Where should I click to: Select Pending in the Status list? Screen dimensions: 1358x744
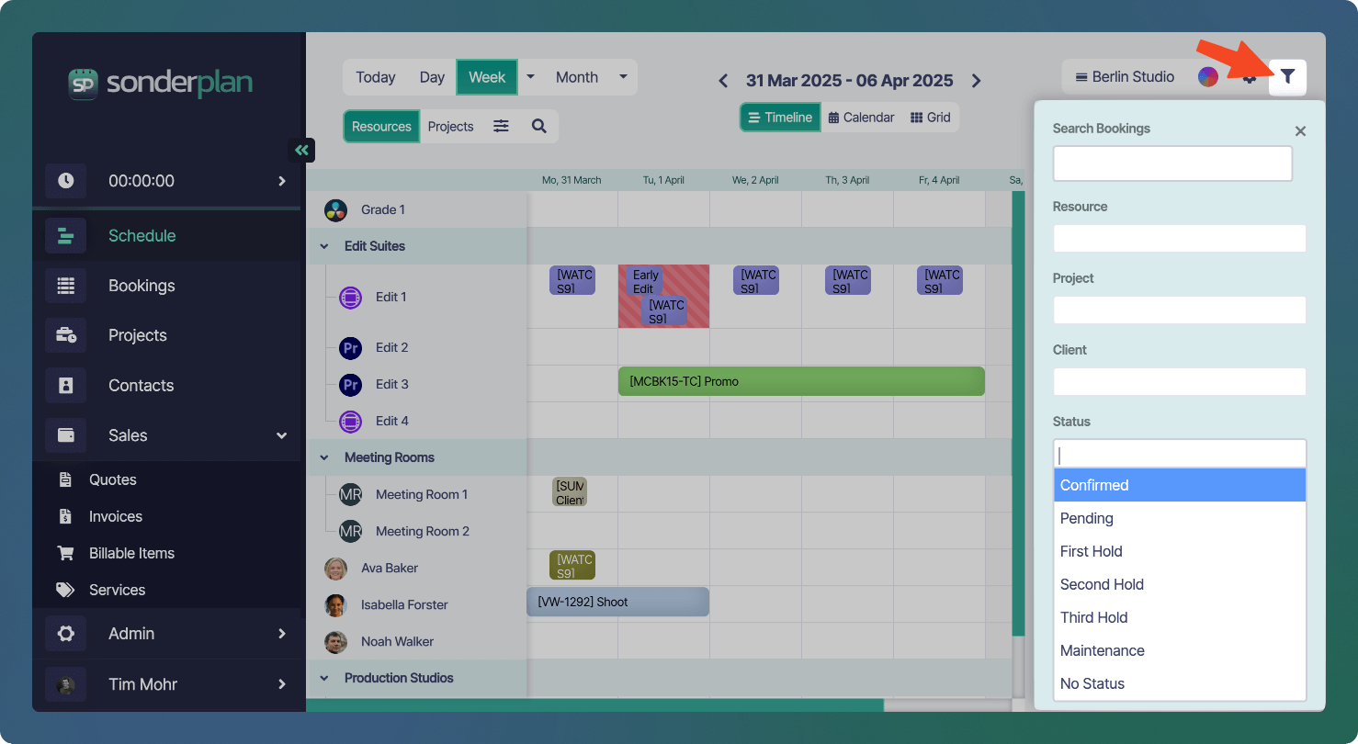point(1087,518)
